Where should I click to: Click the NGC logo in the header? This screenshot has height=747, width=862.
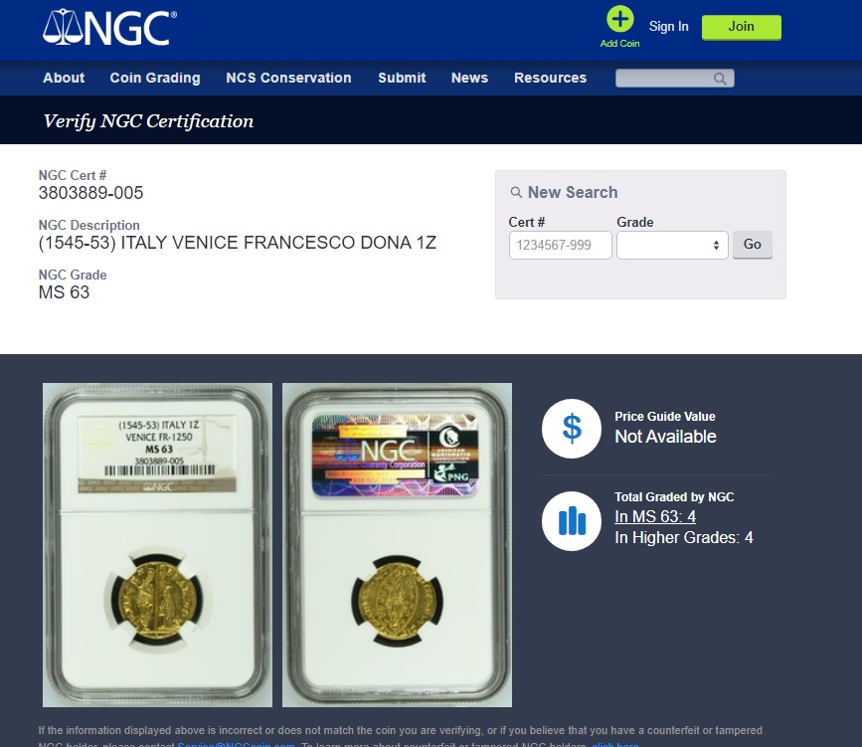point(110,27)
